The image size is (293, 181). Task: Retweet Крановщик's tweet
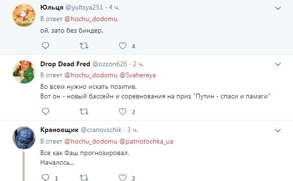click(84, 178)
